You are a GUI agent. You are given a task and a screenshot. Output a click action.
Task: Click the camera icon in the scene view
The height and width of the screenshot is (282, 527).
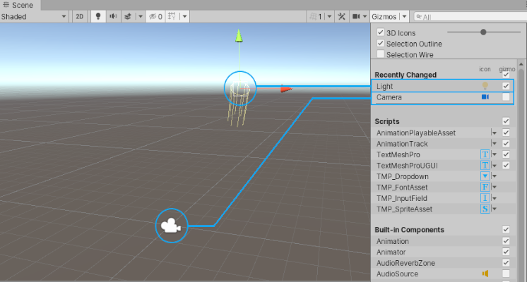click(x=170, y=226)
